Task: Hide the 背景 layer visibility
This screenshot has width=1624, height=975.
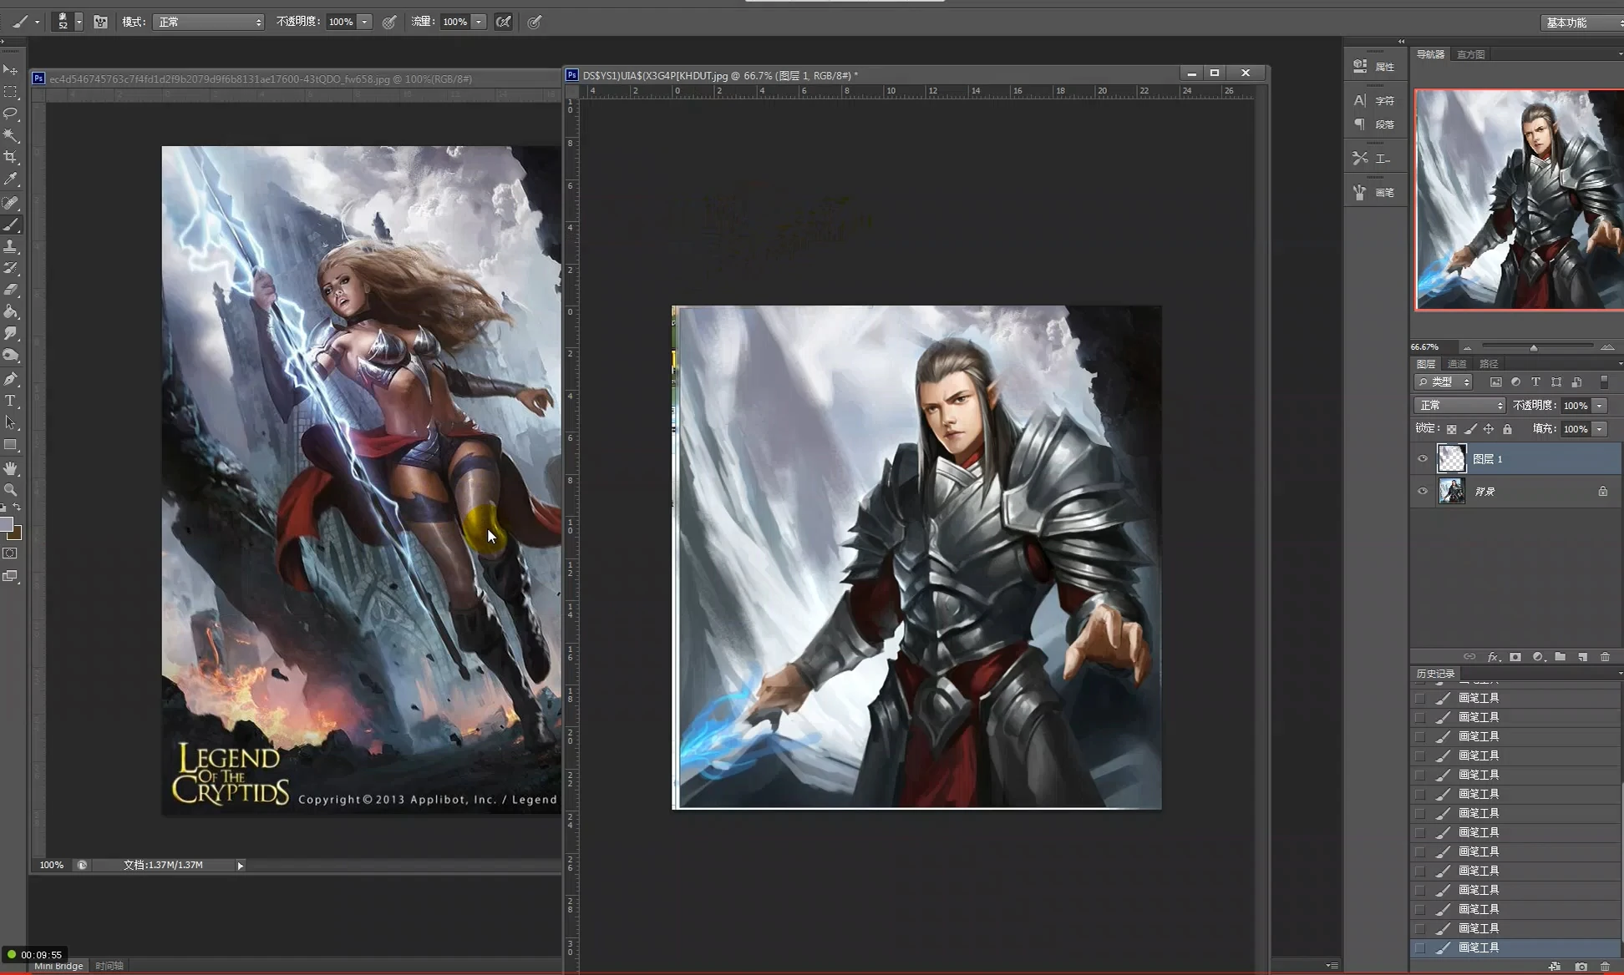Action: pyautogui.click(x=1423, y=491)
